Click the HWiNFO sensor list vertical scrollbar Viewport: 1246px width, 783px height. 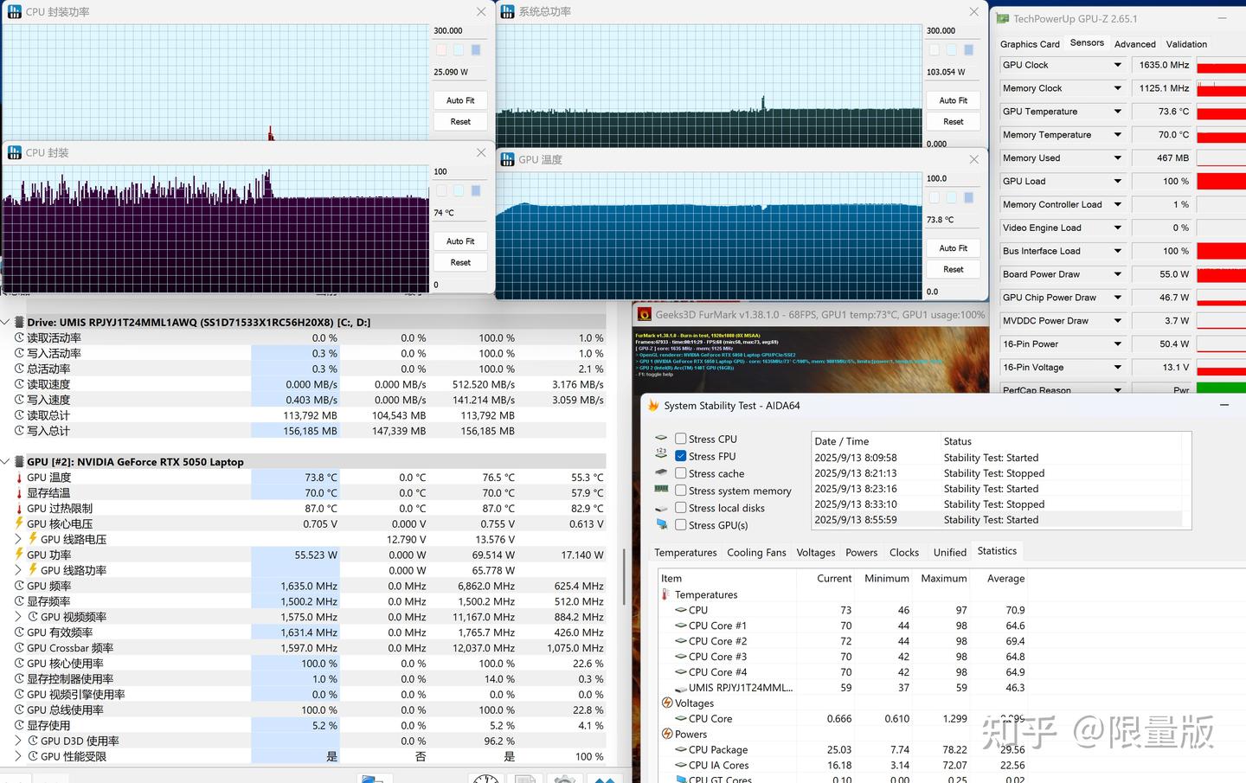624,575
